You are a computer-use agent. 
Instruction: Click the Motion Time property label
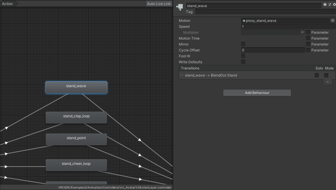pos(189,38)
